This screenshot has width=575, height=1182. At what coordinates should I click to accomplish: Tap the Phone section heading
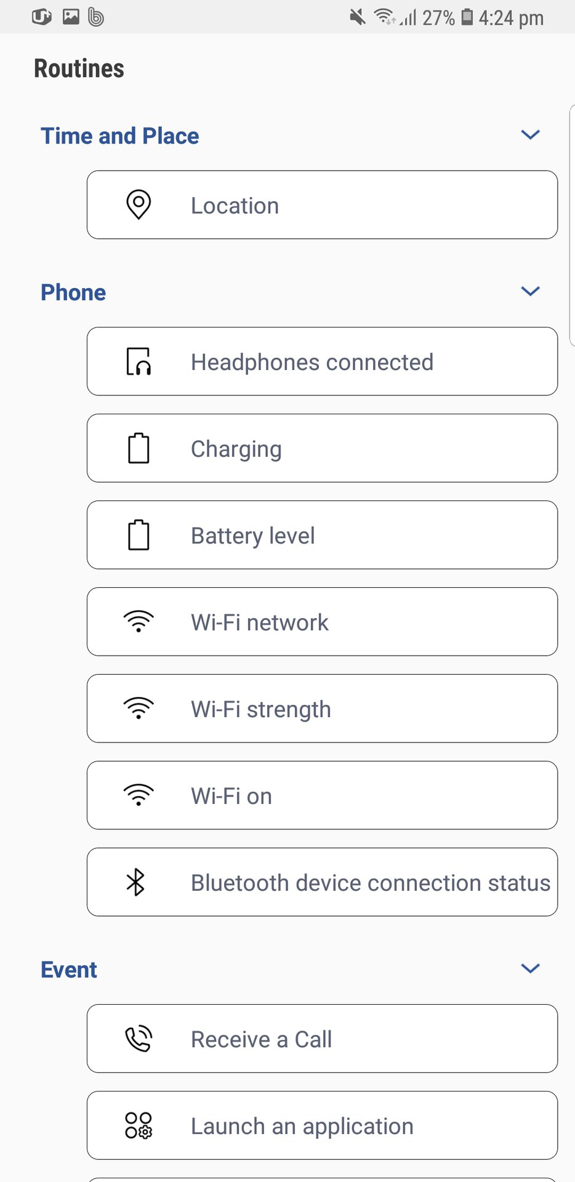[73, 292]
